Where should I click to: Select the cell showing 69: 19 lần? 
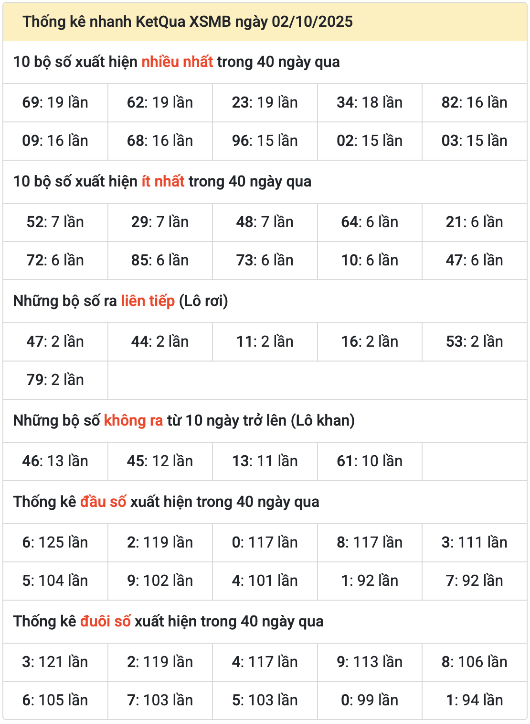55,102
